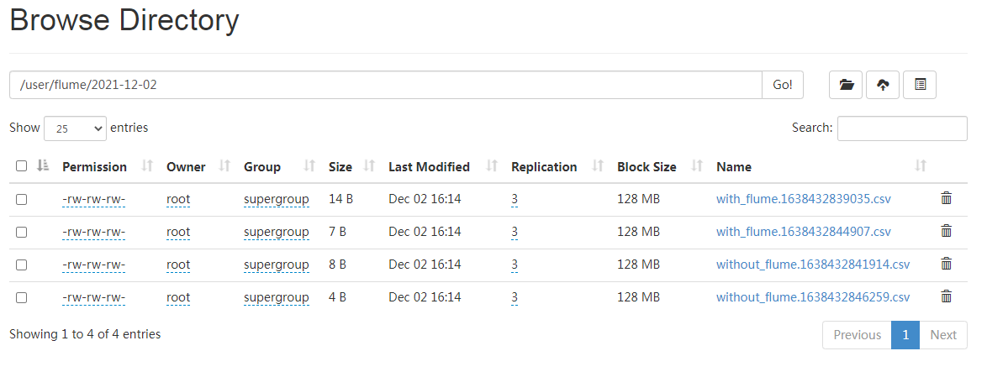Delete with_flume.1638432839035.csv using trash icon
This screenshot has width=987, height=372.
click(x=946, y=198)
